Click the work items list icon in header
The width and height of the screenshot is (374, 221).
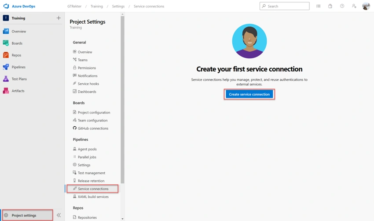tap(319, 6)
